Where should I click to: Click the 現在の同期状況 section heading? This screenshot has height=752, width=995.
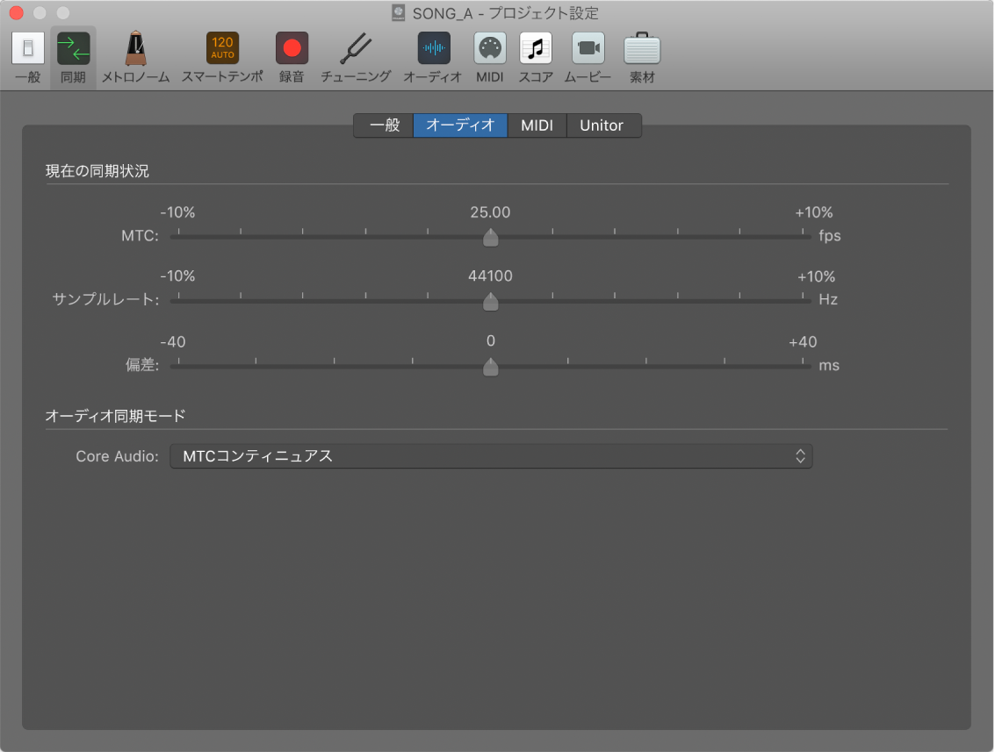coord(97,171)
